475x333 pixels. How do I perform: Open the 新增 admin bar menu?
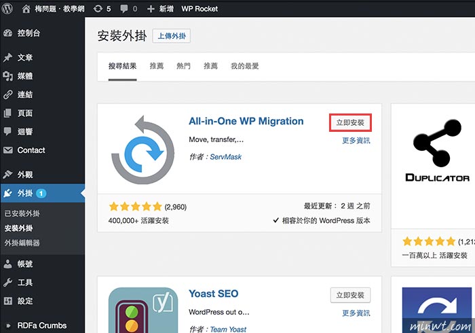point(167,9)
